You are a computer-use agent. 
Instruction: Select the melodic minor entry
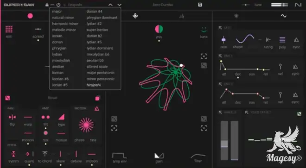pyautogui.click(x=64, y=30)
